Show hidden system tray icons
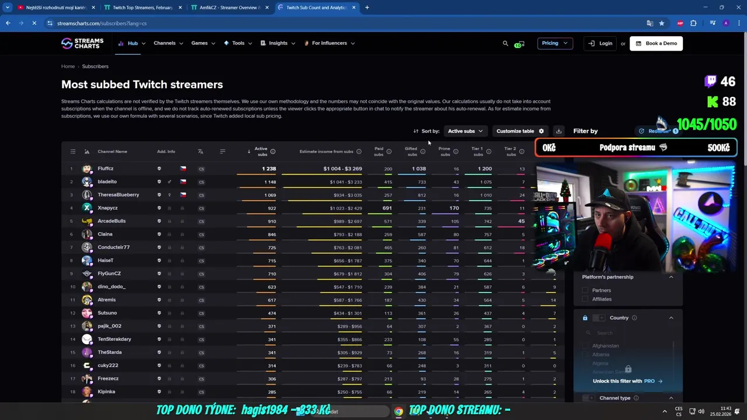The height and width of the screenshot is (420, 747). pos(665,411)
